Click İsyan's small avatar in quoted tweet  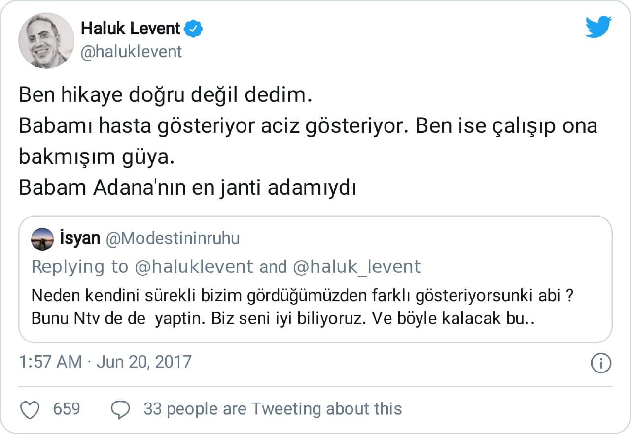pyautogui.click(x=42, y=240)
